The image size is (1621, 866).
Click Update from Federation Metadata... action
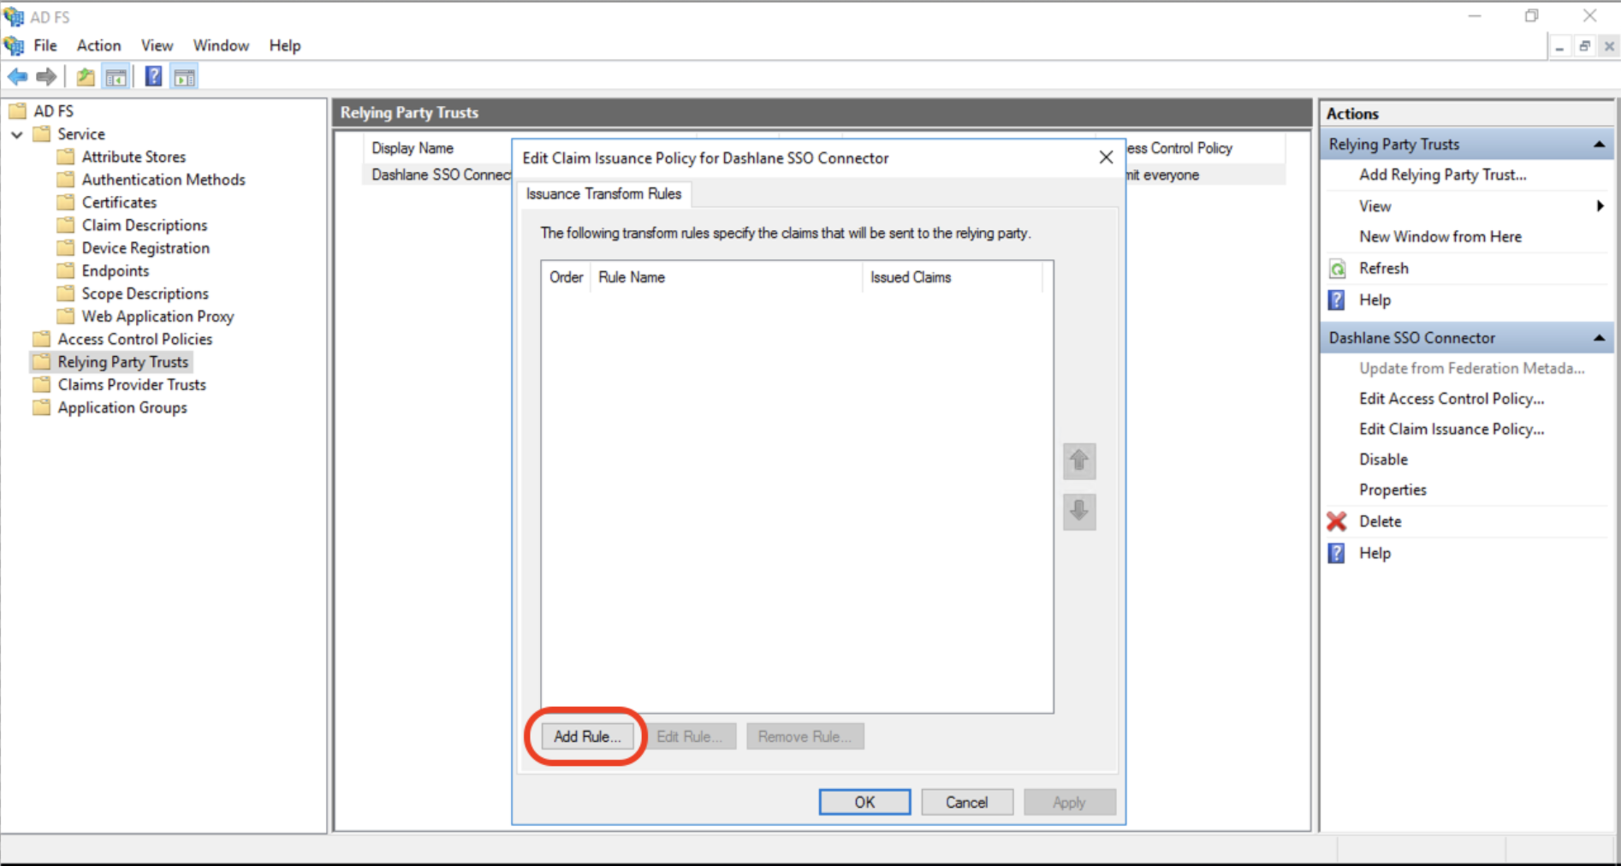click(x=1472, y=368)
